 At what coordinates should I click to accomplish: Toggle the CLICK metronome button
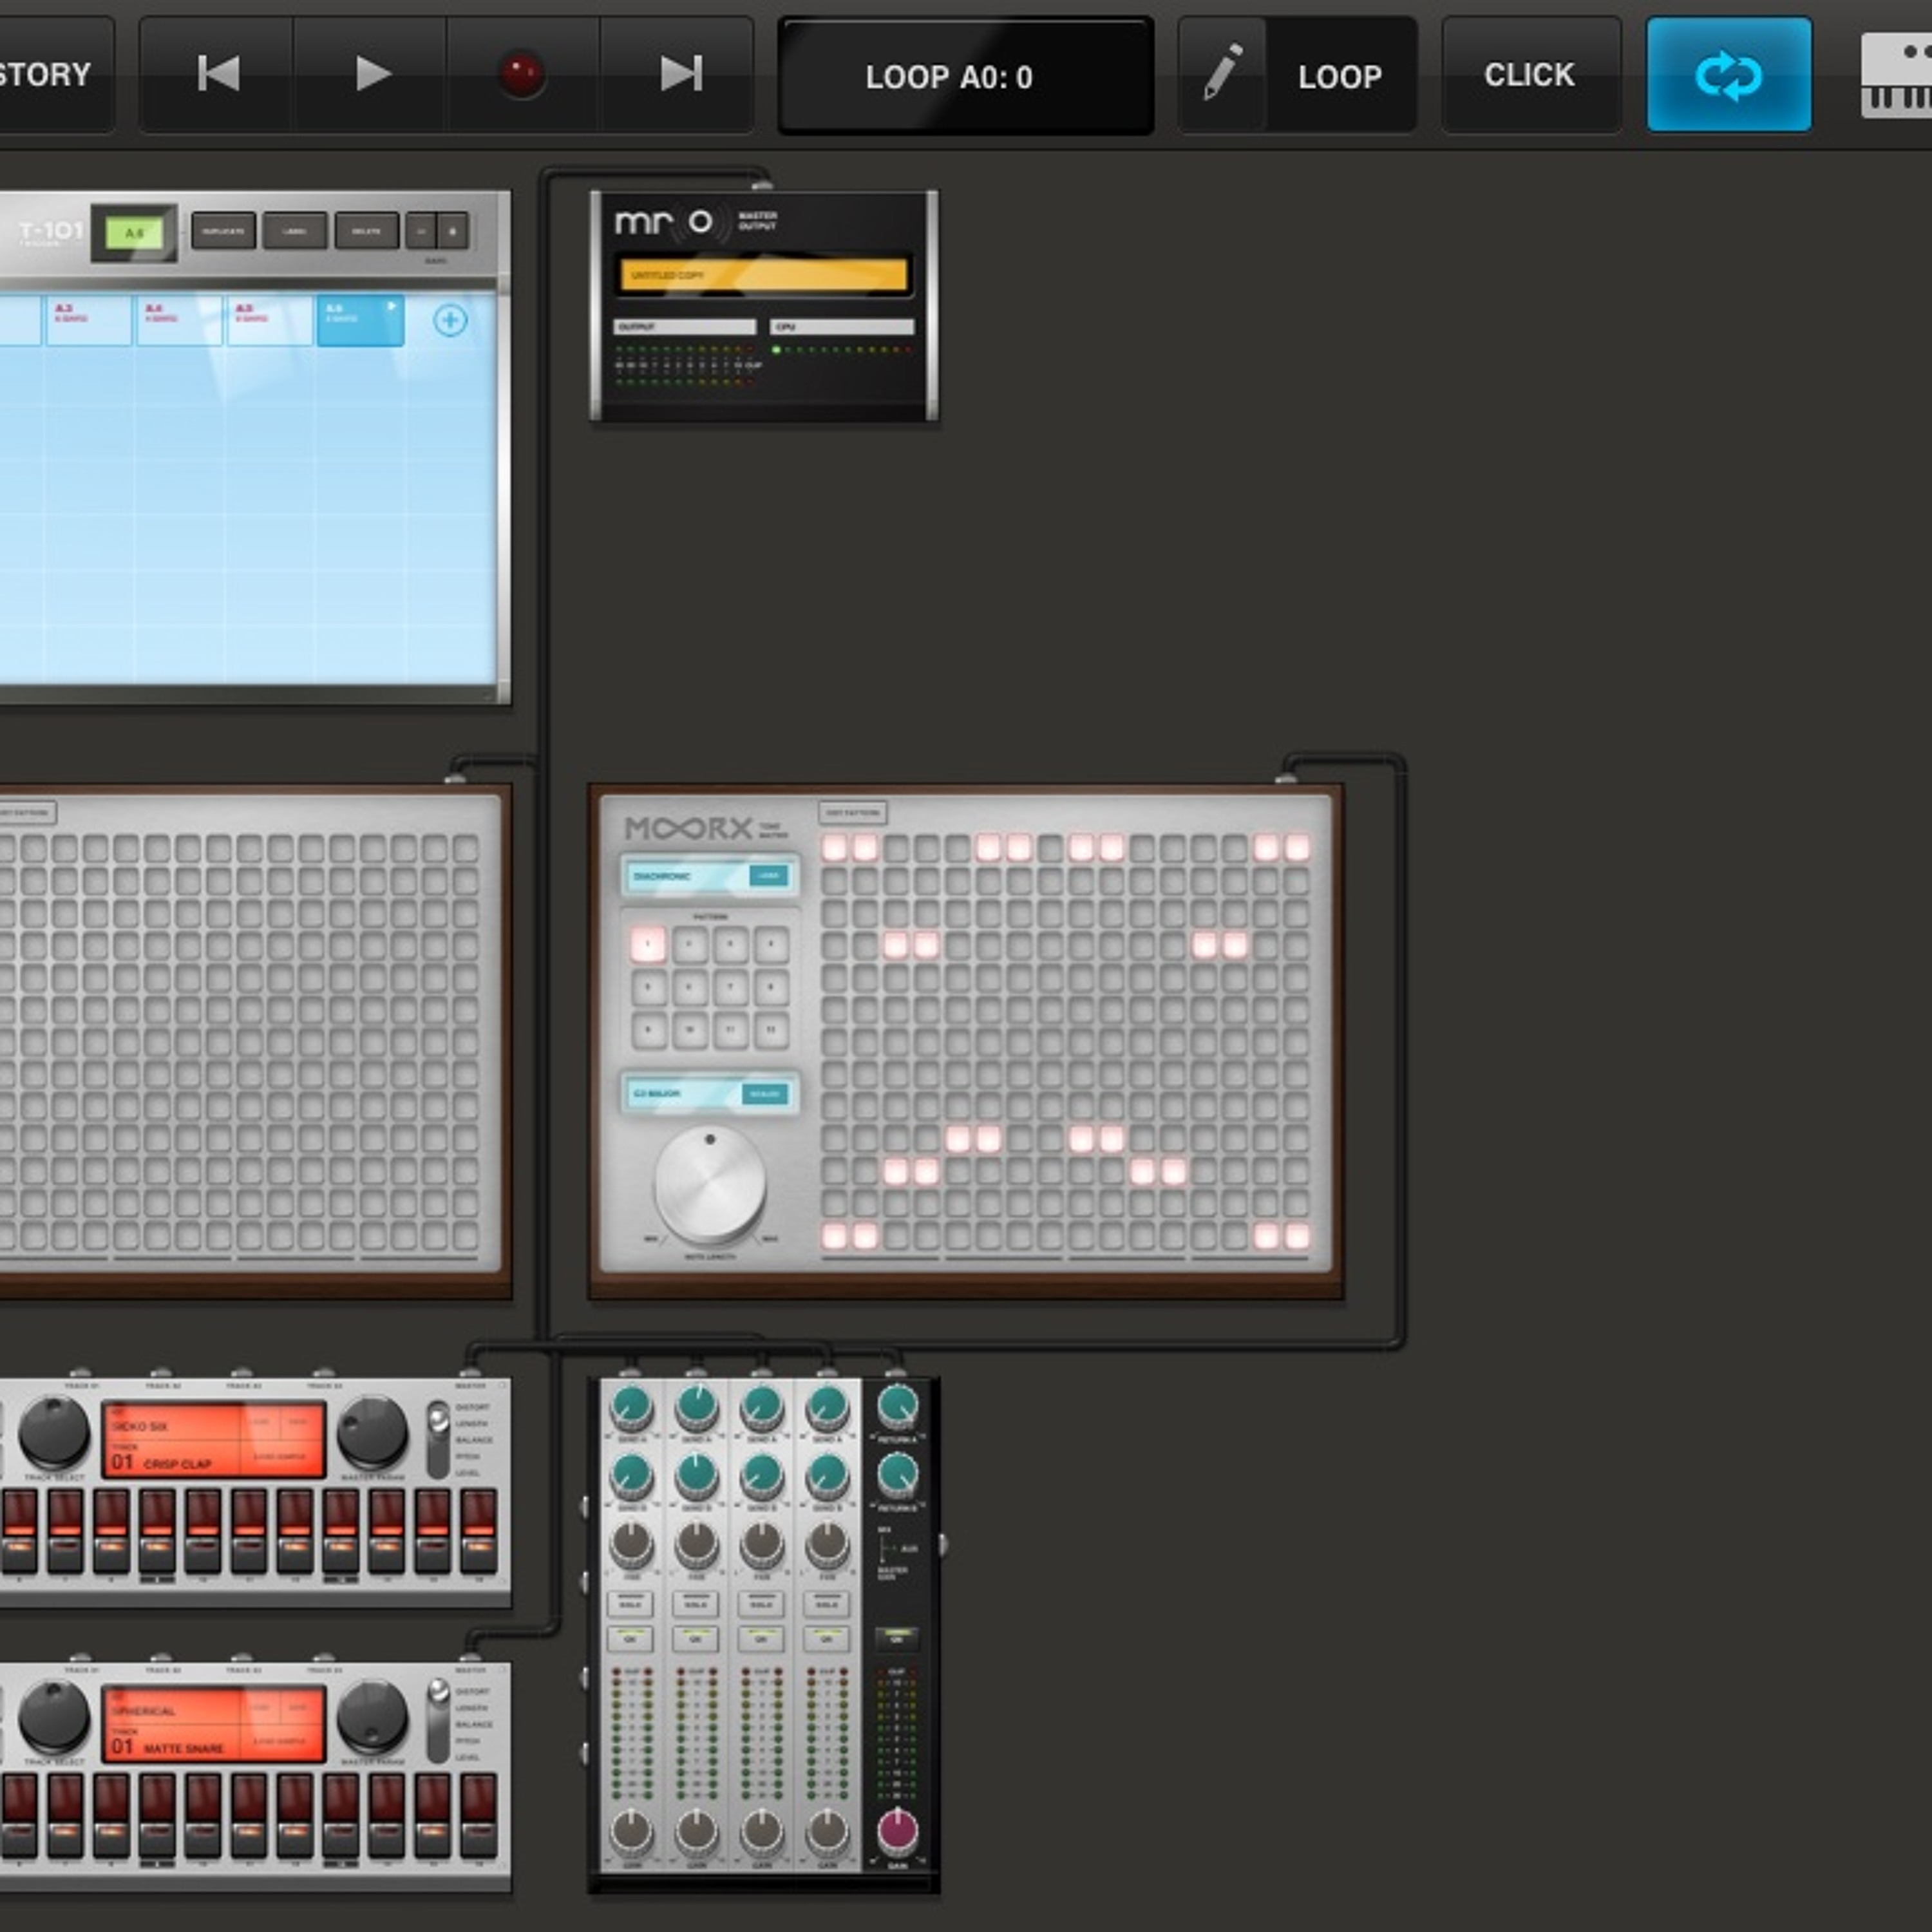tap(1530, 75)
